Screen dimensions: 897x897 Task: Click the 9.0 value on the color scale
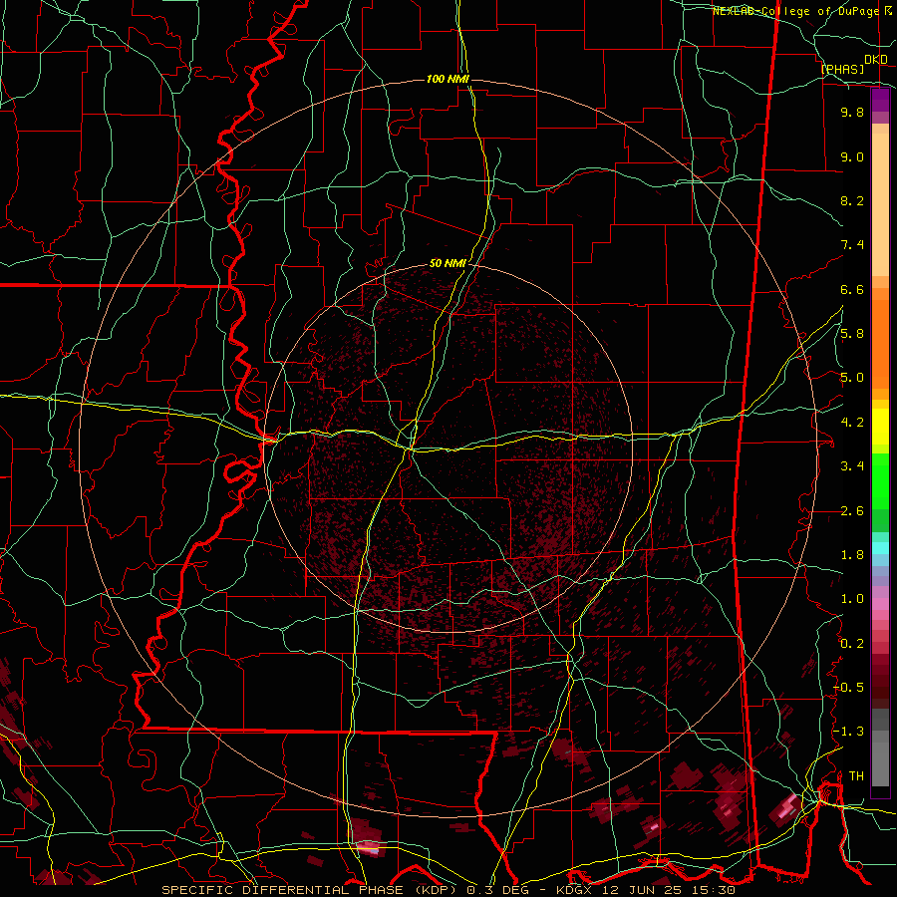coord(852,156)
